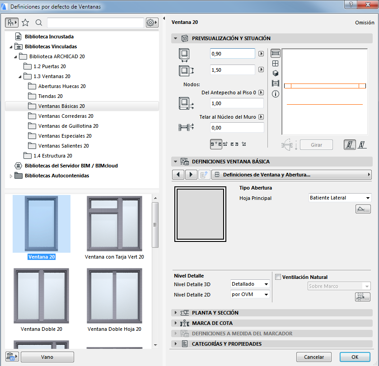Click the elevation preview film icon
The height and width of the screenshot is (366, 379).
click(276, 83)
